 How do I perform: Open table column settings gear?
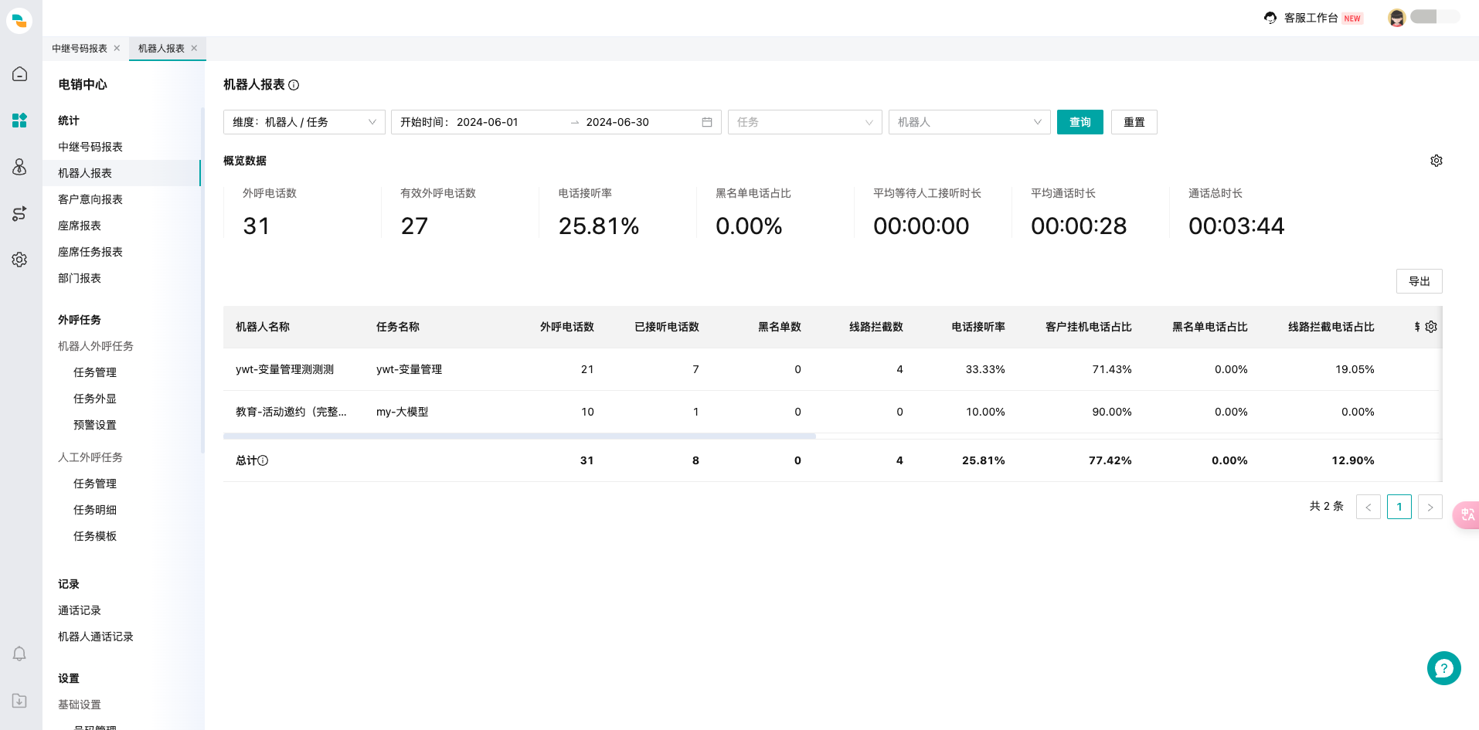click(1431, 327)
